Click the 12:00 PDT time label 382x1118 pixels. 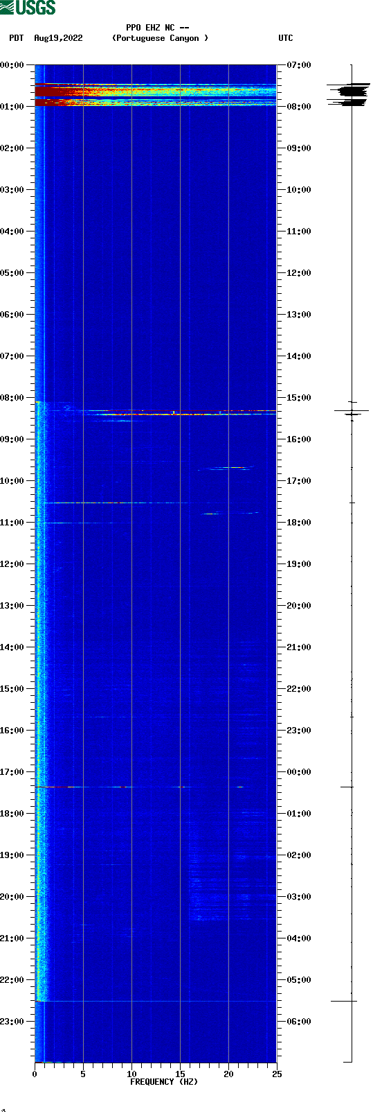coord(12,564)
